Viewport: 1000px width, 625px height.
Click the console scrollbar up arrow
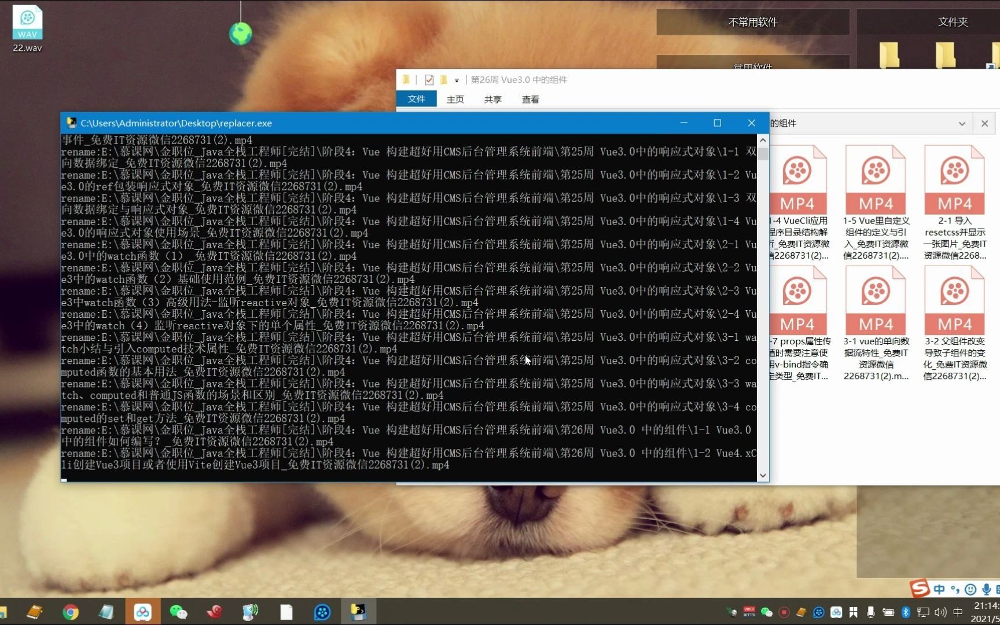point(763,140)
